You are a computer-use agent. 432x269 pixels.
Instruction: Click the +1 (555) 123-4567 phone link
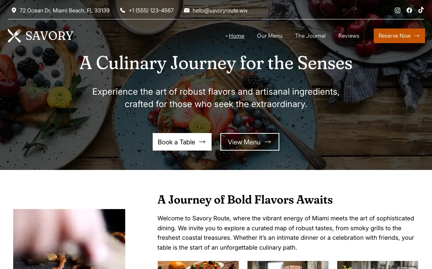(x=151, y=11)
